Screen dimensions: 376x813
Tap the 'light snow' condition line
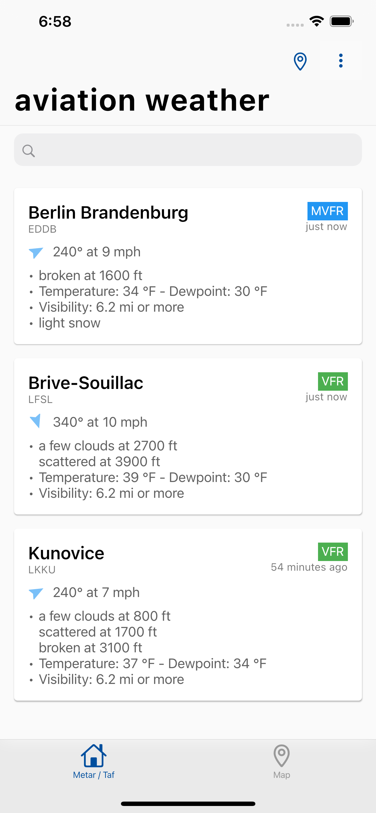click(69, 323)
